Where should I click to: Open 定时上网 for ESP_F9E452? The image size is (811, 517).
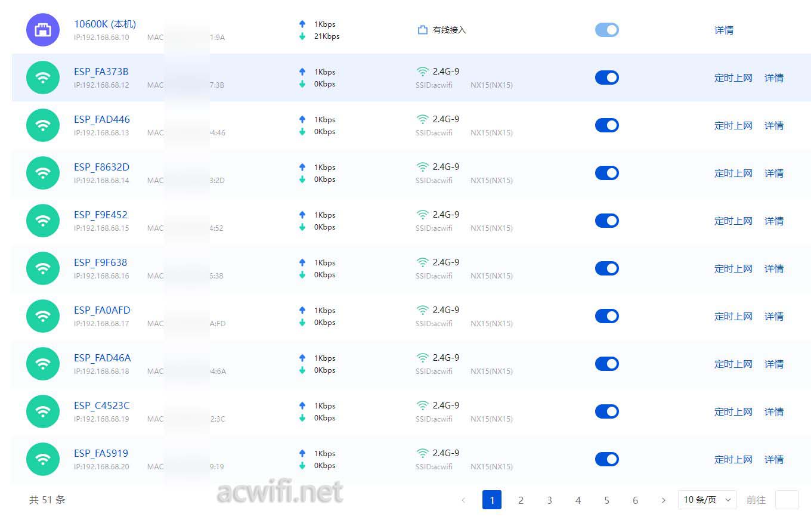733,221
